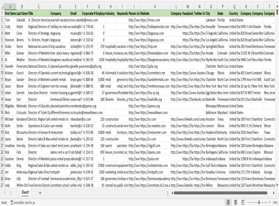279x206 pixels.
Task: Click the Select All corner triangle
Action: [x=2, y=7]
